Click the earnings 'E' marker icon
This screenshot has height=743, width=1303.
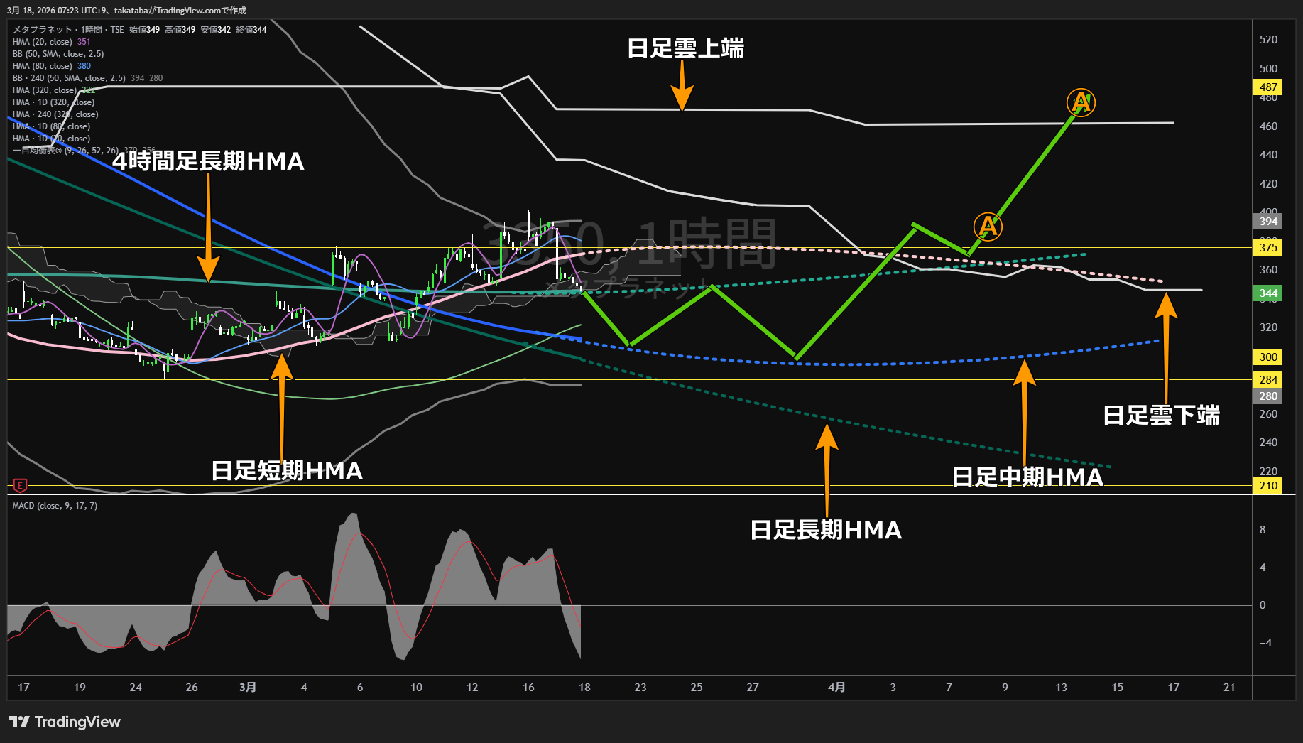coord(20,486)
